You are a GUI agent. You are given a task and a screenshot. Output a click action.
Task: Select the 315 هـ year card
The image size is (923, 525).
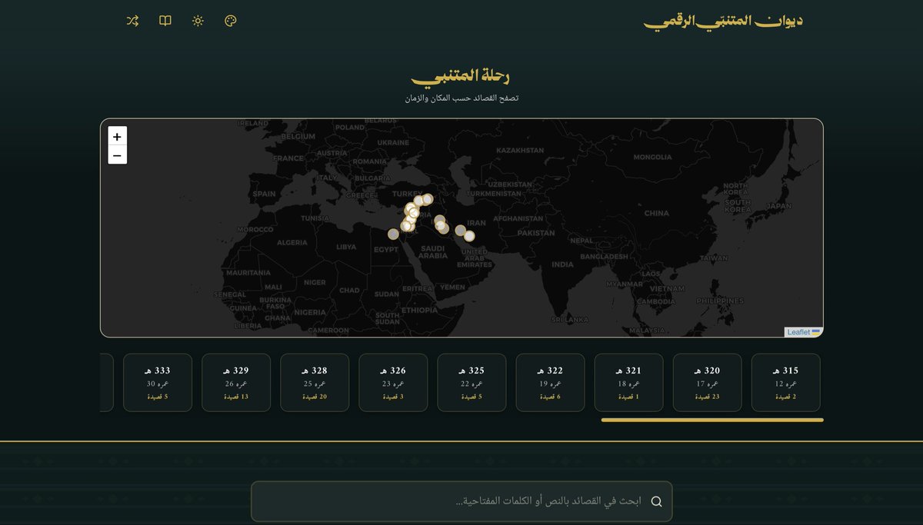tap(785, 382)
